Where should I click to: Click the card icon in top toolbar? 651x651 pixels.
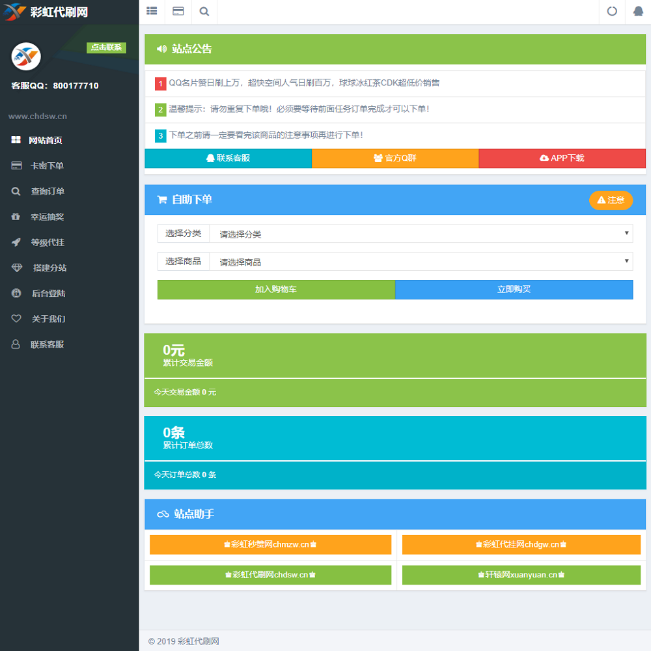(x=178, y=11)
